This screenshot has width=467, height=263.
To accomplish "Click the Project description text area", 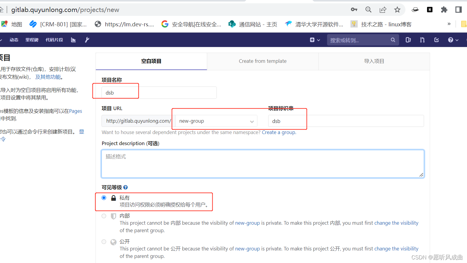I will pyautogui.click(x=263, y=164).
